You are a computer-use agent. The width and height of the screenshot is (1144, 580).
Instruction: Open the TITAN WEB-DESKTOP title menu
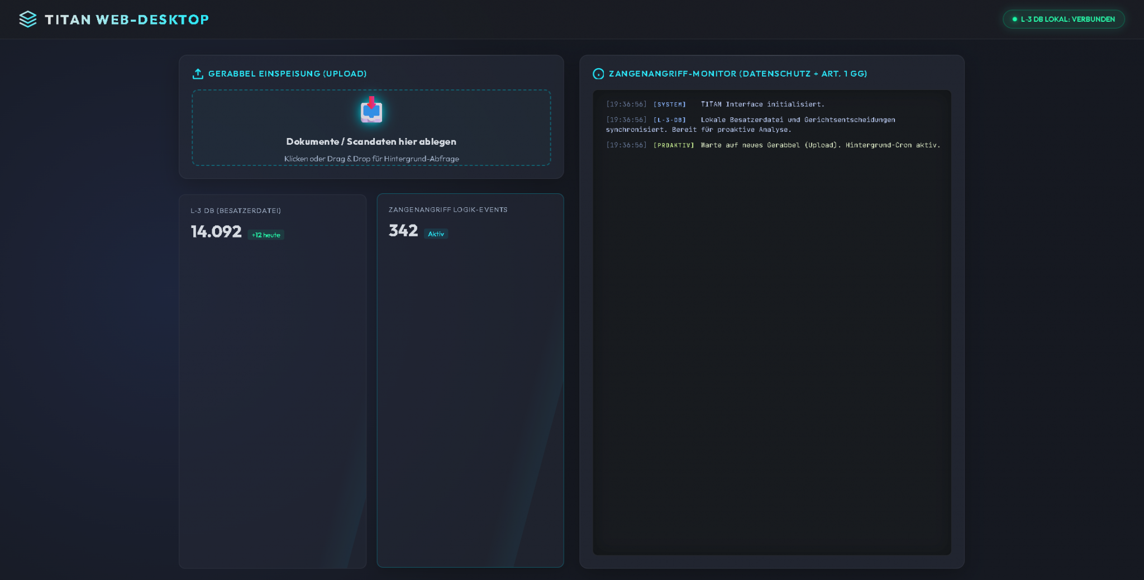(x=126, y=19)
